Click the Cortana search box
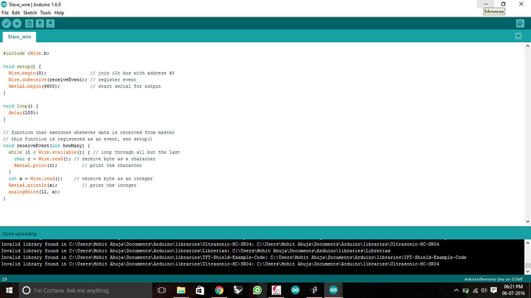 (85, 290)
